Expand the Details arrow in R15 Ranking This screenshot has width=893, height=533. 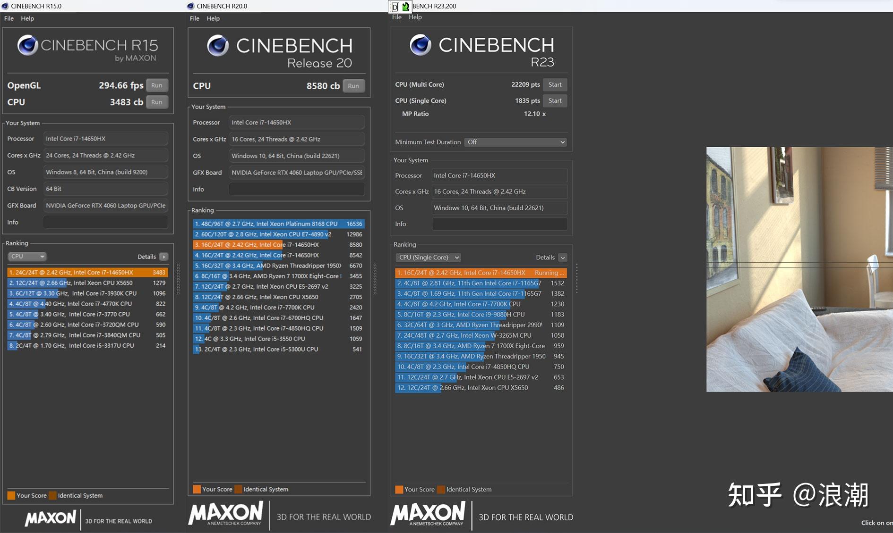[163, 257]
